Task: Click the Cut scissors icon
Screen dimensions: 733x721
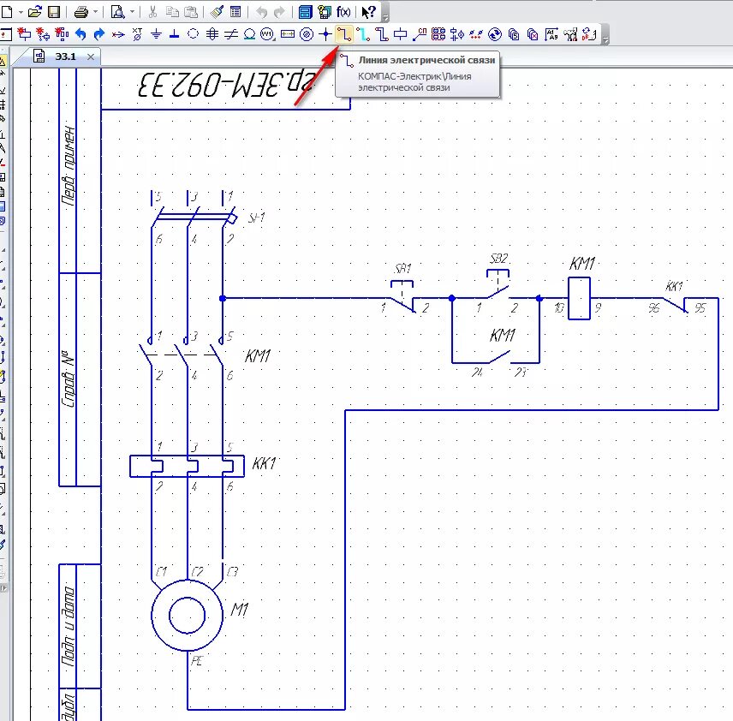Action: (153, 12)
